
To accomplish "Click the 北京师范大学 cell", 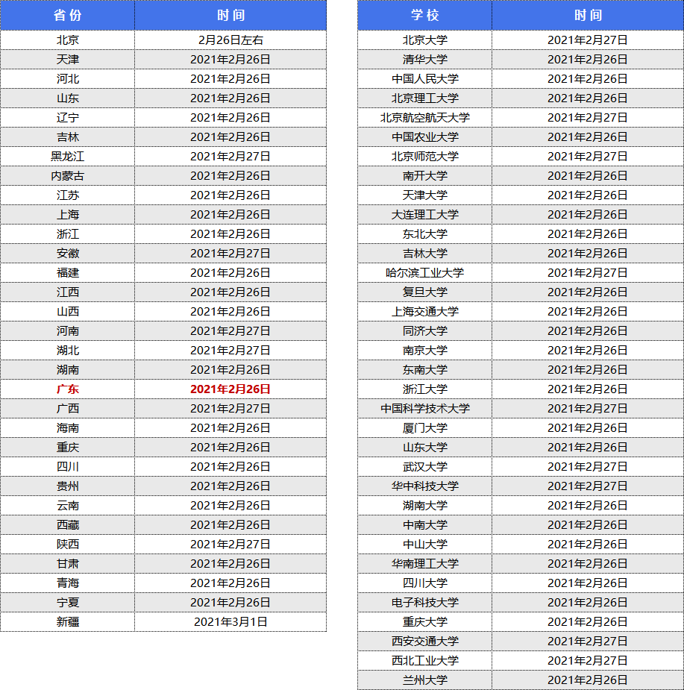I will coord(424,156).
